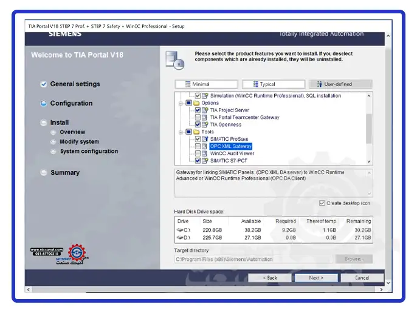The image size is (417, 313).
Task: Click the SIMATIC S7-PCT component icon
Action: pyautogui.click(x=205, y=160)
